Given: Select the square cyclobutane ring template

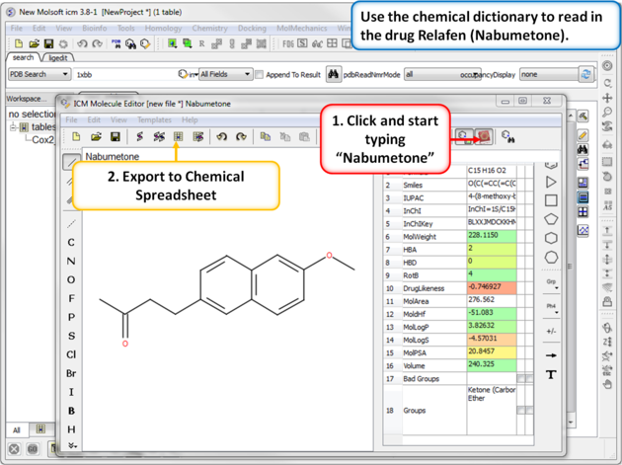Looking at the screenshot, I should (551, 200).
